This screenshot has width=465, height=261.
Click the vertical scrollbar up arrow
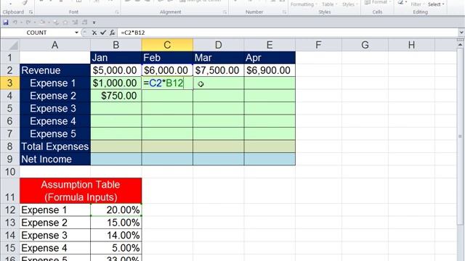click(x=460, y=44)
